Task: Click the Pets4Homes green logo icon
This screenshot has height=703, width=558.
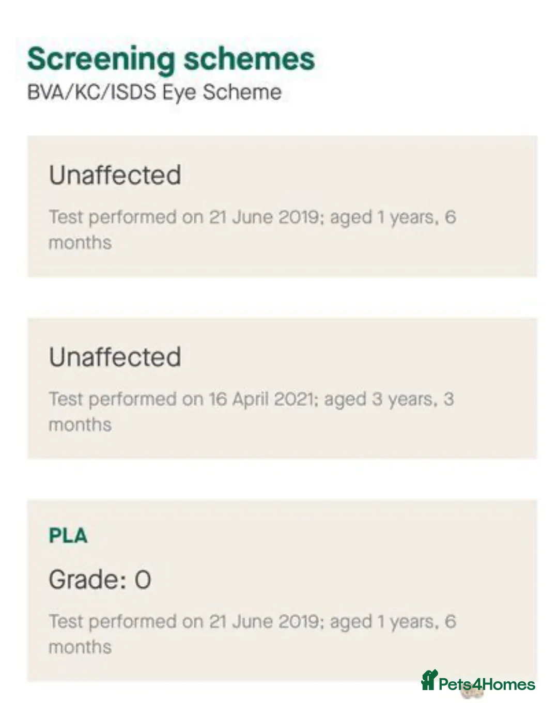Action: (x=429, y=680)
